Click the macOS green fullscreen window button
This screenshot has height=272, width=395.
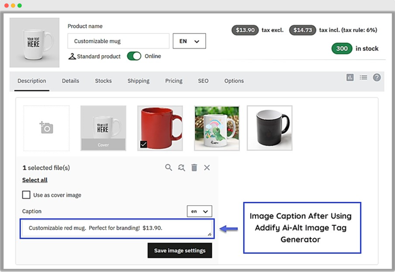tap(20, 5)
